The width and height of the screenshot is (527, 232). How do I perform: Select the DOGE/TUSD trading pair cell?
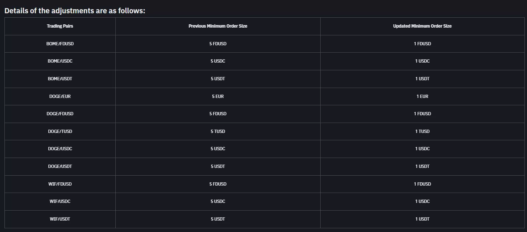pos(60,131)
